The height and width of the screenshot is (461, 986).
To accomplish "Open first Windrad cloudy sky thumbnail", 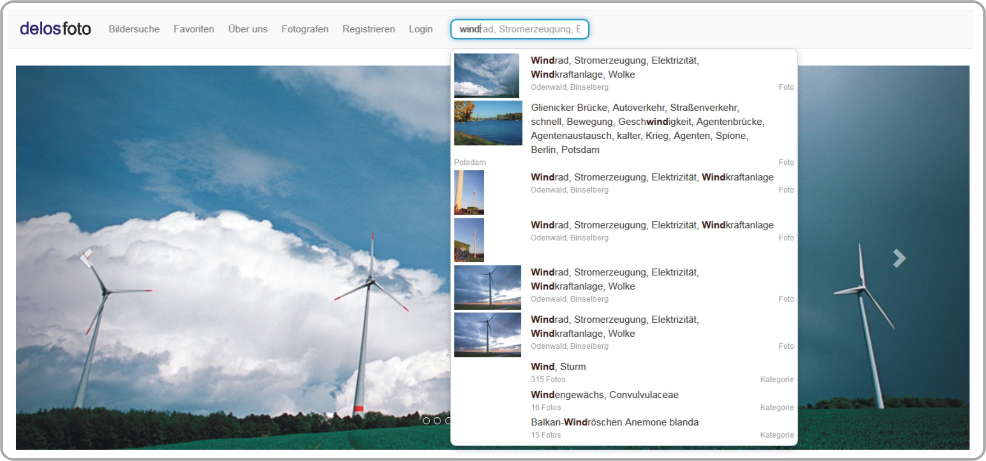I will pos(486,76).
